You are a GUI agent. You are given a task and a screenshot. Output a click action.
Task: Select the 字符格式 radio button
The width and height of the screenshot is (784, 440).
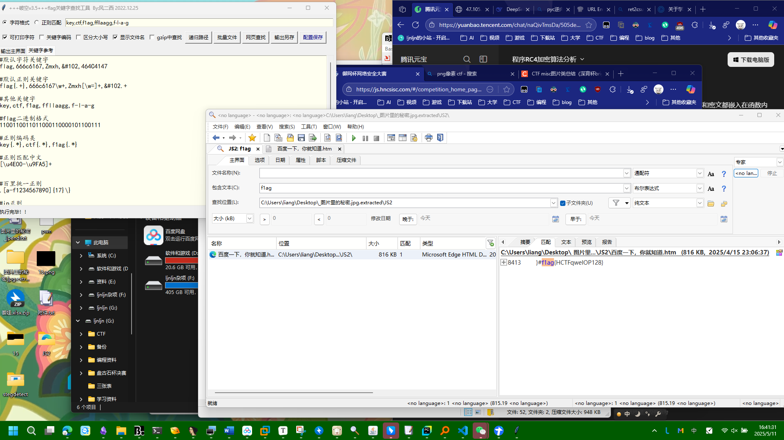pyautogui.click(x=5, y=22)
